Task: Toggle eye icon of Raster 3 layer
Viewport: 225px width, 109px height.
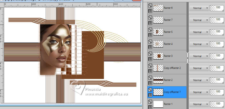Action: point(150,59)
